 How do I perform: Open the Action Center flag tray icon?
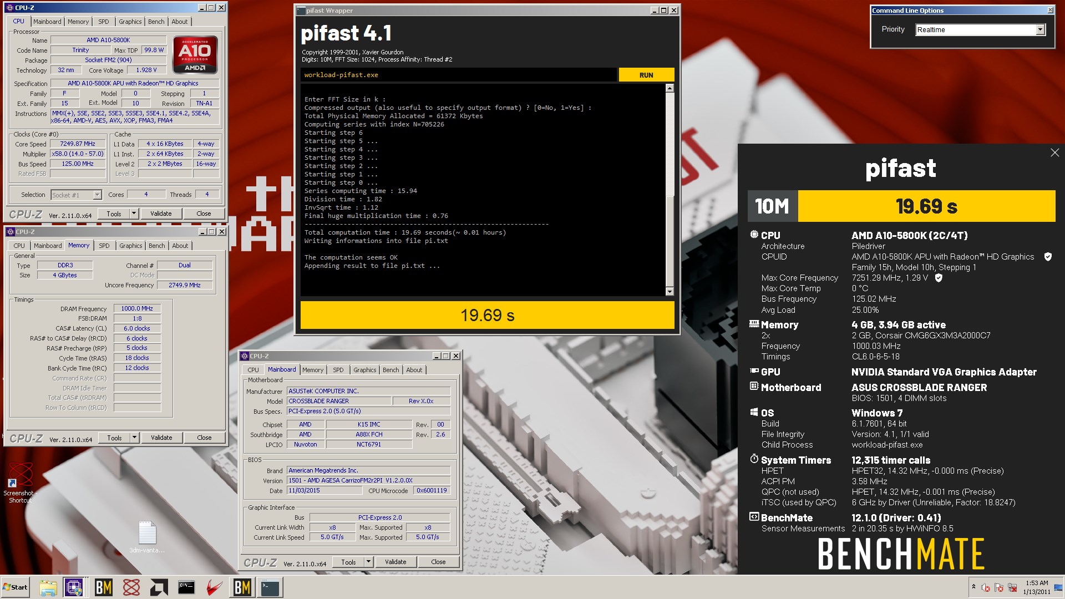(x=999, y=587)
